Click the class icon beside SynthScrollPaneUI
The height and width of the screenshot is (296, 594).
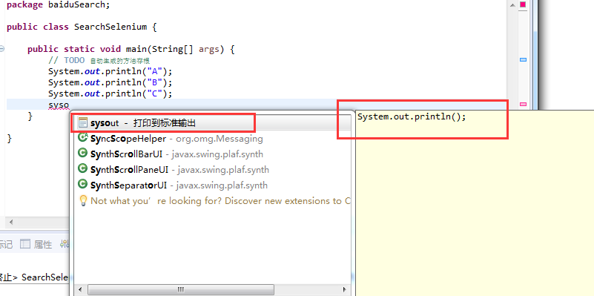(x=82, y=168)
